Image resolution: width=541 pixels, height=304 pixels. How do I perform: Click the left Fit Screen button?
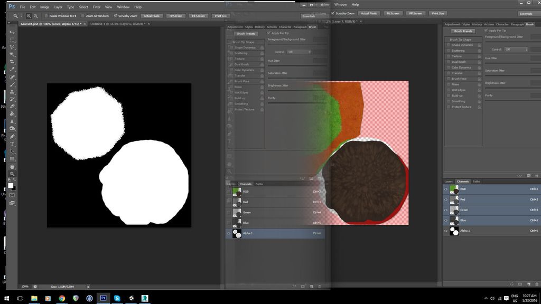[x=176, y=16]
